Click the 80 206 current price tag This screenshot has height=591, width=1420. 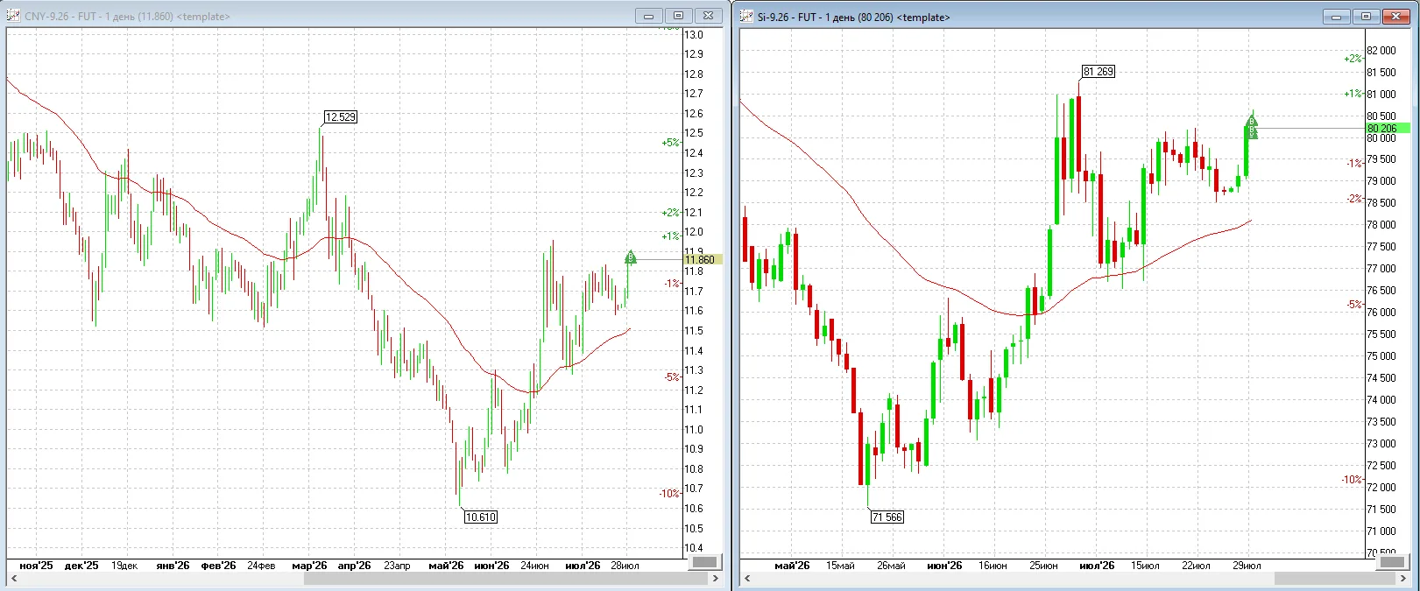[1388, 129]
